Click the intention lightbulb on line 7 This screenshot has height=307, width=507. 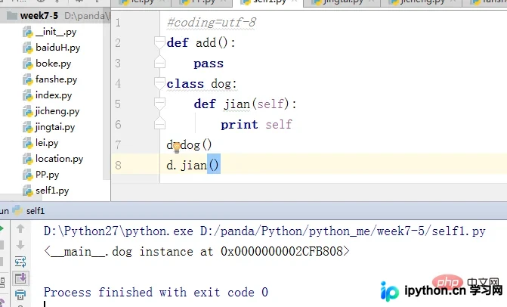pos(177,148)
